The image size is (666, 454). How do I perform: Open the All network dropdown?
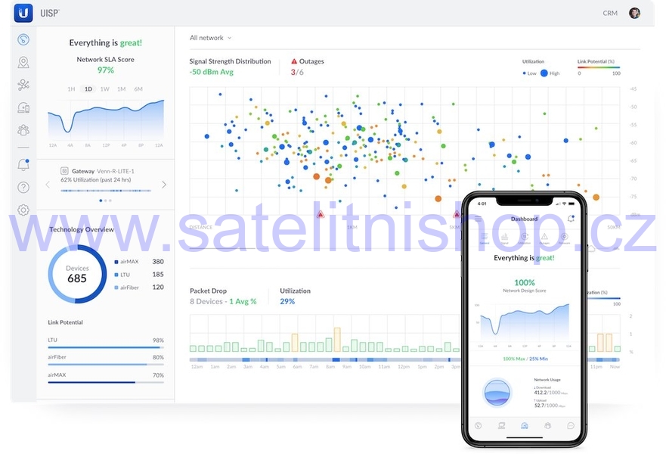tap(211, 38)
